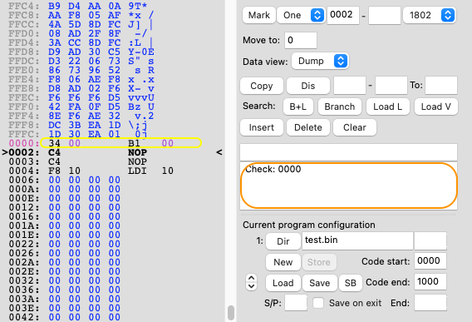
Task: Open the 1802 processor dropdown
Action: coord(429,15)
